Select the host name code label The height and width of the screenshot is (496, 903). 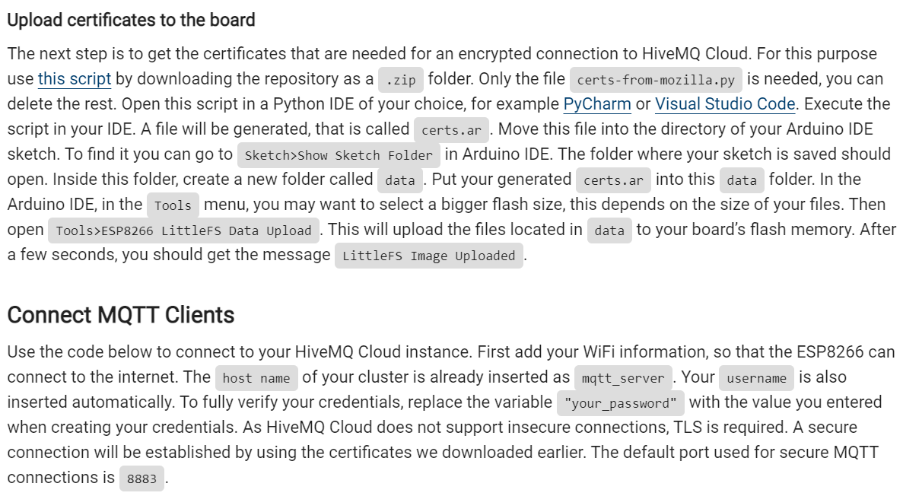256,379
